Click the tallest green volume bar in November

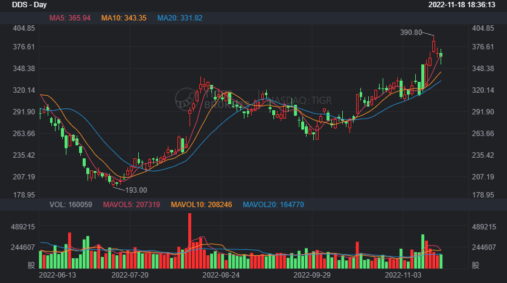point(423,251)
